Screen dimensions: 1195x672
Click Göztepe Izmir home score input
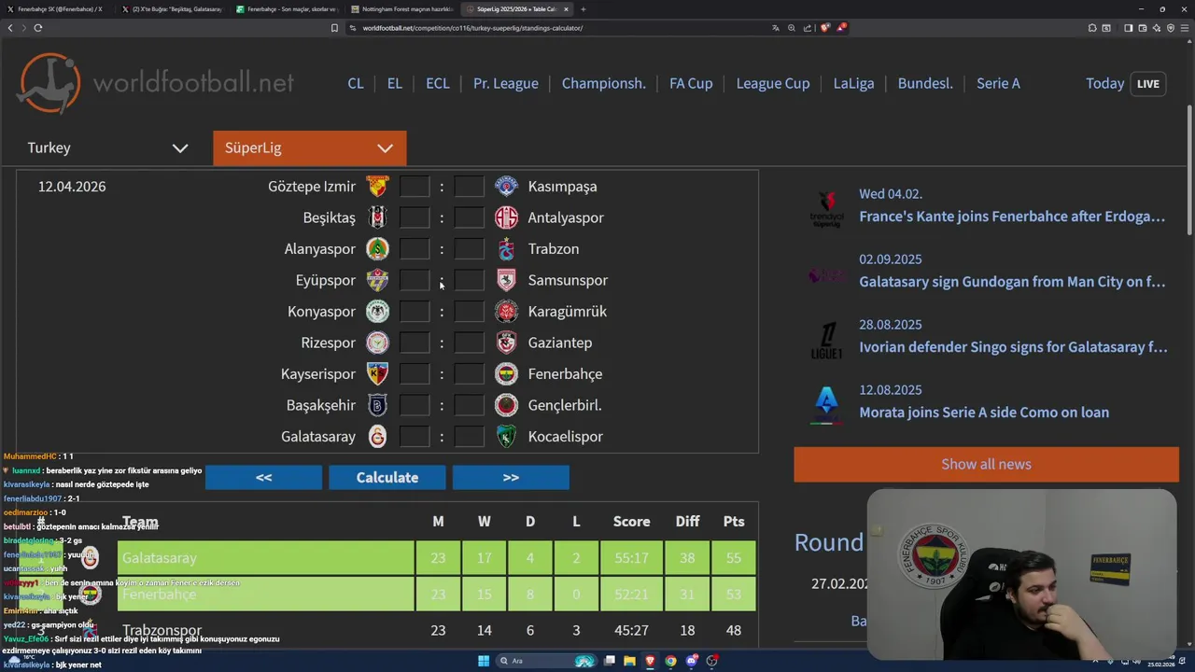click(415, 187)
